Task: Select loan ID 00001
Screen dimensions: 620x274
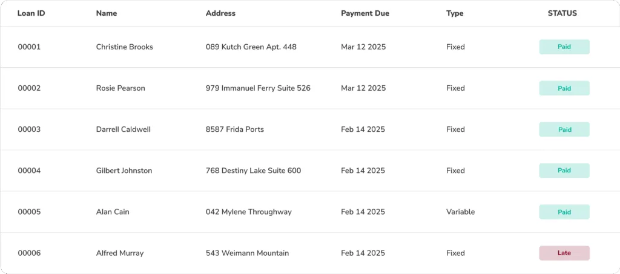Action: click(29, 47)
